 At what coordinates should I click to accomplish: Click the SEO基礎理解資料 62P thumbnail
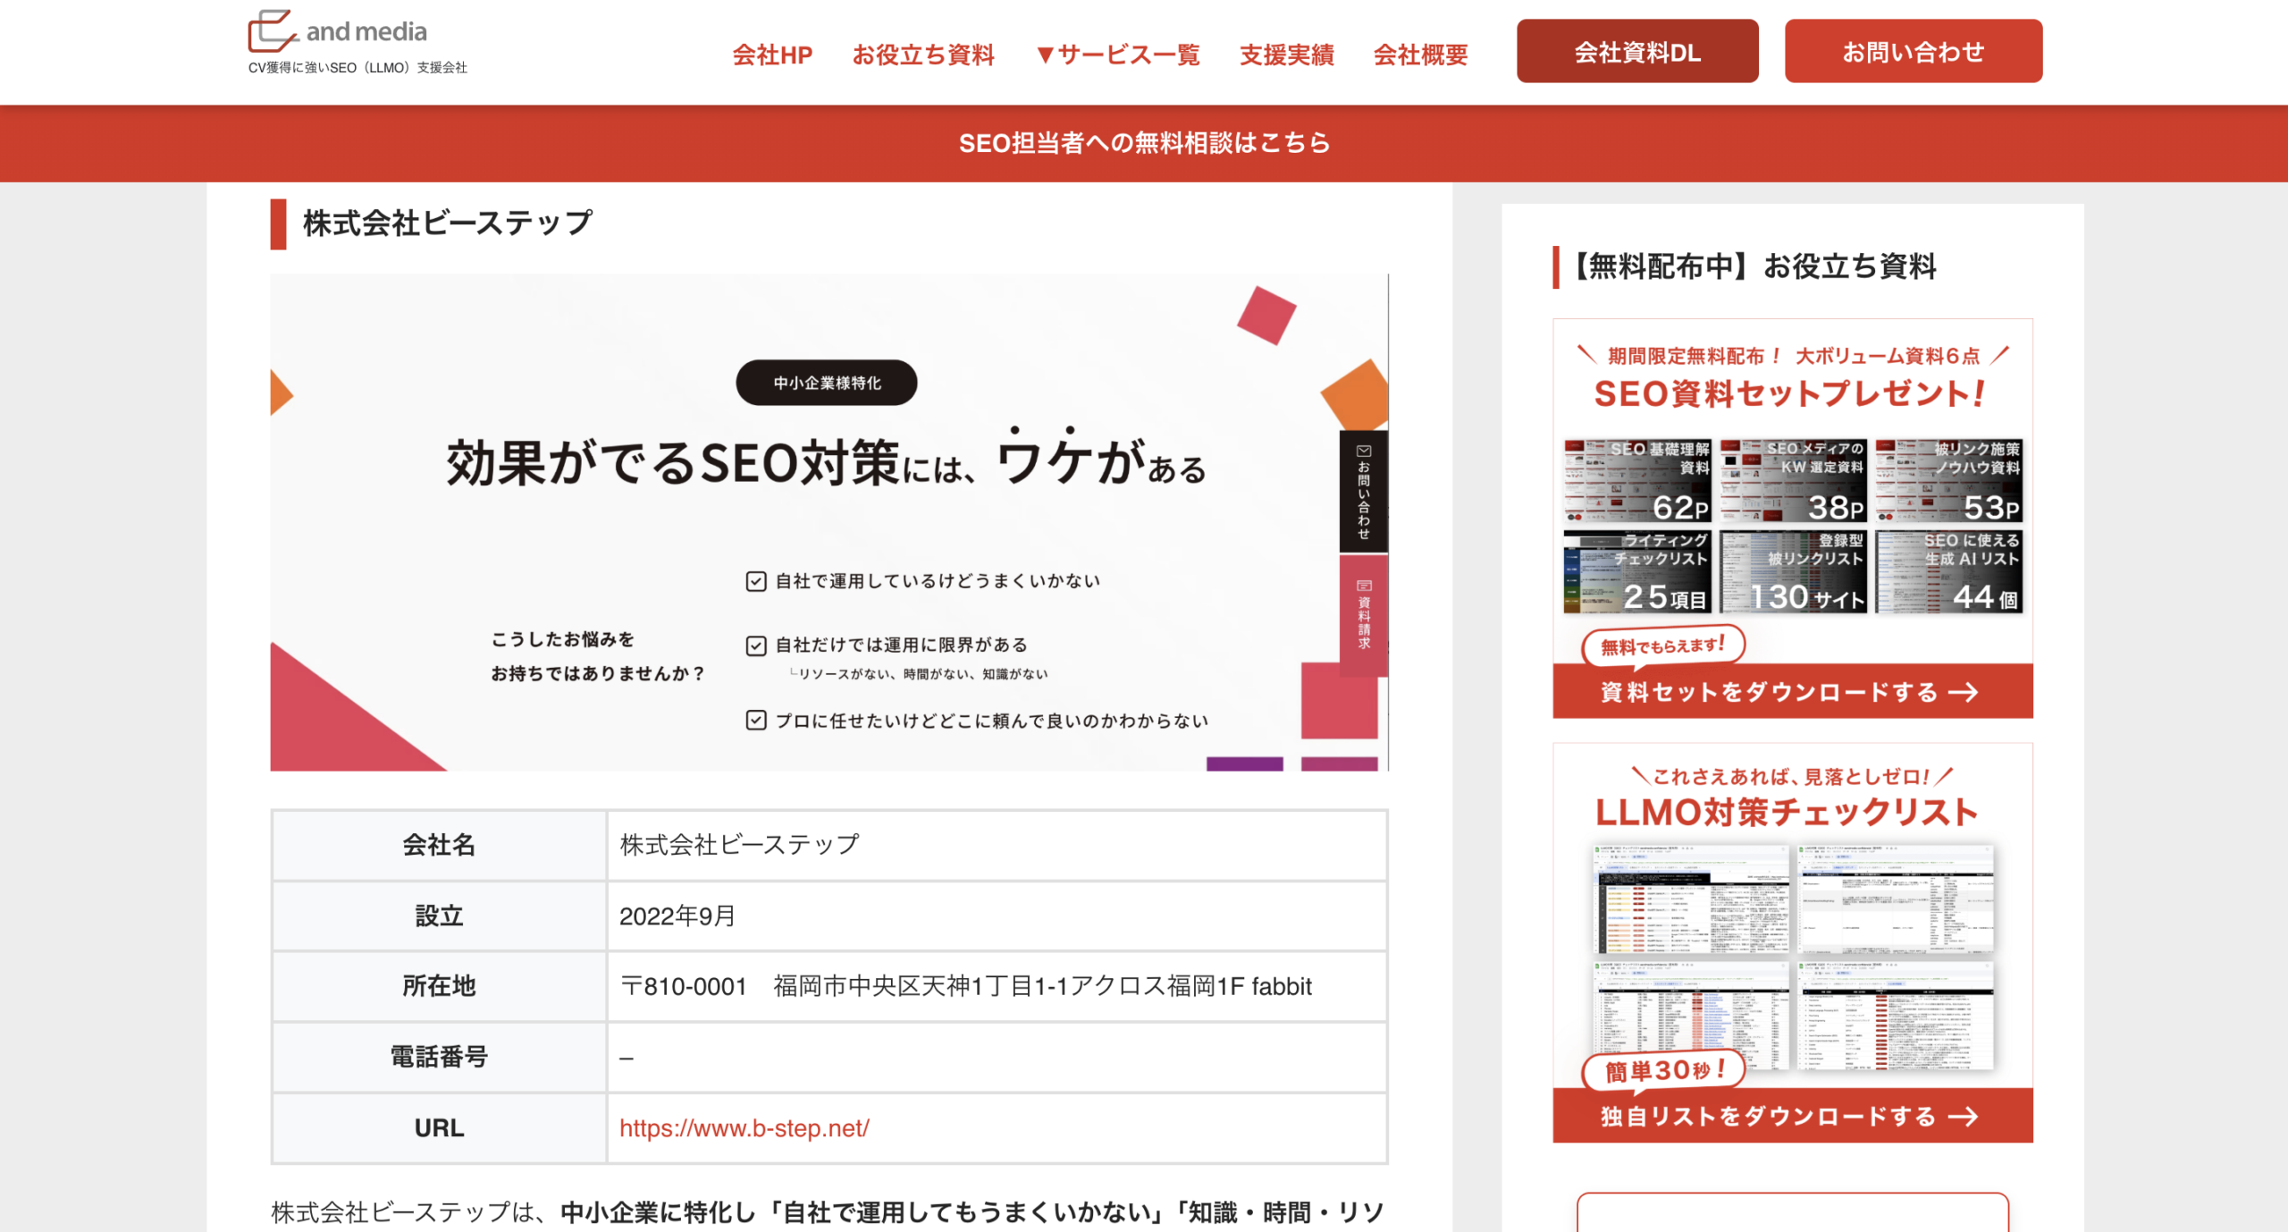coord(1637,481)
